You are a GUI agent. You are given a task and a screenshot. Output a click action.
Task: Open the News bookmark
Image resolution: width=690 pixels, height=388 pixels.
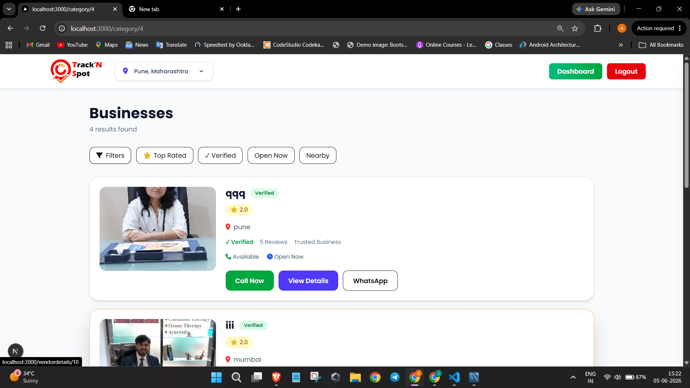click(137, 45)
